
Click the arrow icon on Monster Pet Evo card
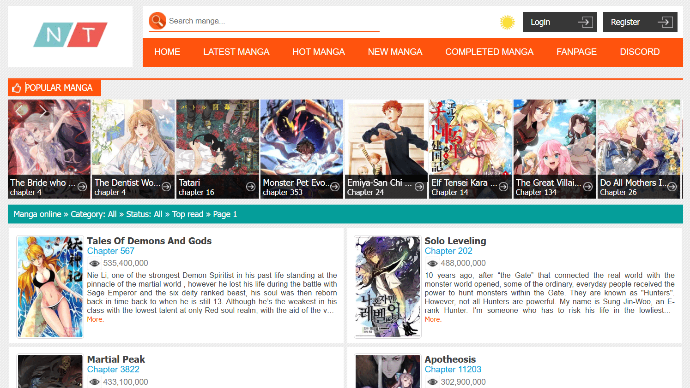click(x=335, y=187)
